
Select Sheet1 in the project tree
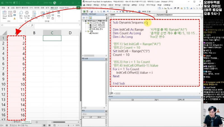(97, 25)
